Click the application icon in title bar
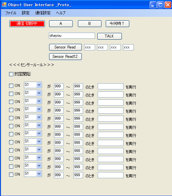172x196 pixels. pos(4,5)
